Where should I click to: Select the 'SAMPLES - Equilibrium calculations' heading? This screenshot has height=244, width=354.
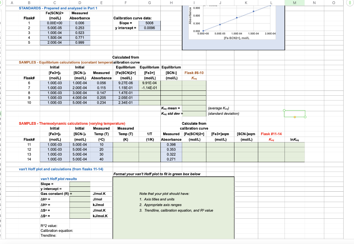[65, 62]
